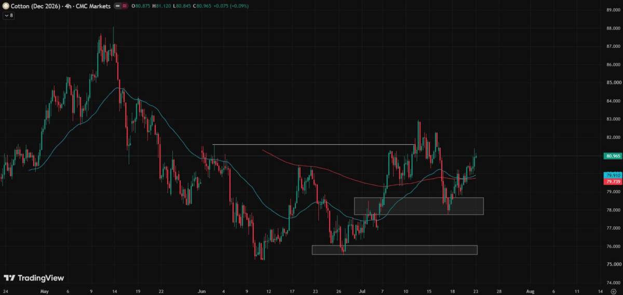Screen dimensions: 623x295
Task: Click the open value O80.875
Action: click(x=142, y=6)
